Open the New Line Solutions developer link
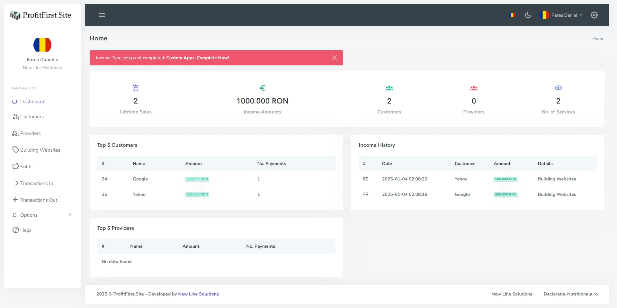 coord(199,294)
